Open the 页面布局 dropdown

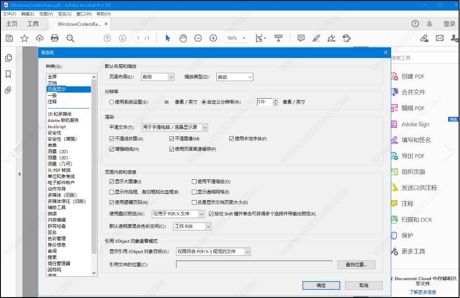157,77
